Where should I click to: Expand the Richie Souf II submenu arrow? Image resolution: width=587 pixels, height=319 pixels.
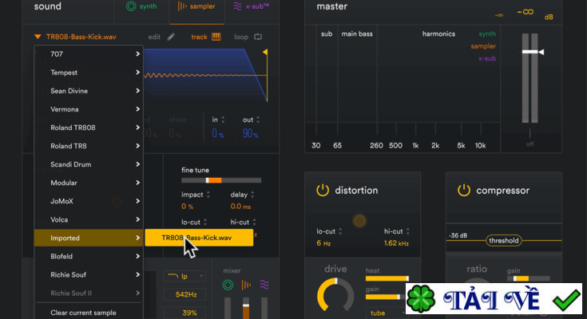(x=137, y=293)
